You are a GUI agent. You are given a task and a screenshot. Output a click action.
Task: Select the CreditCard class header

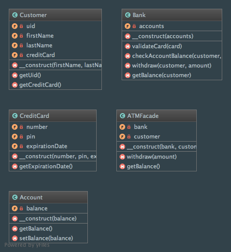click(53, 116)
